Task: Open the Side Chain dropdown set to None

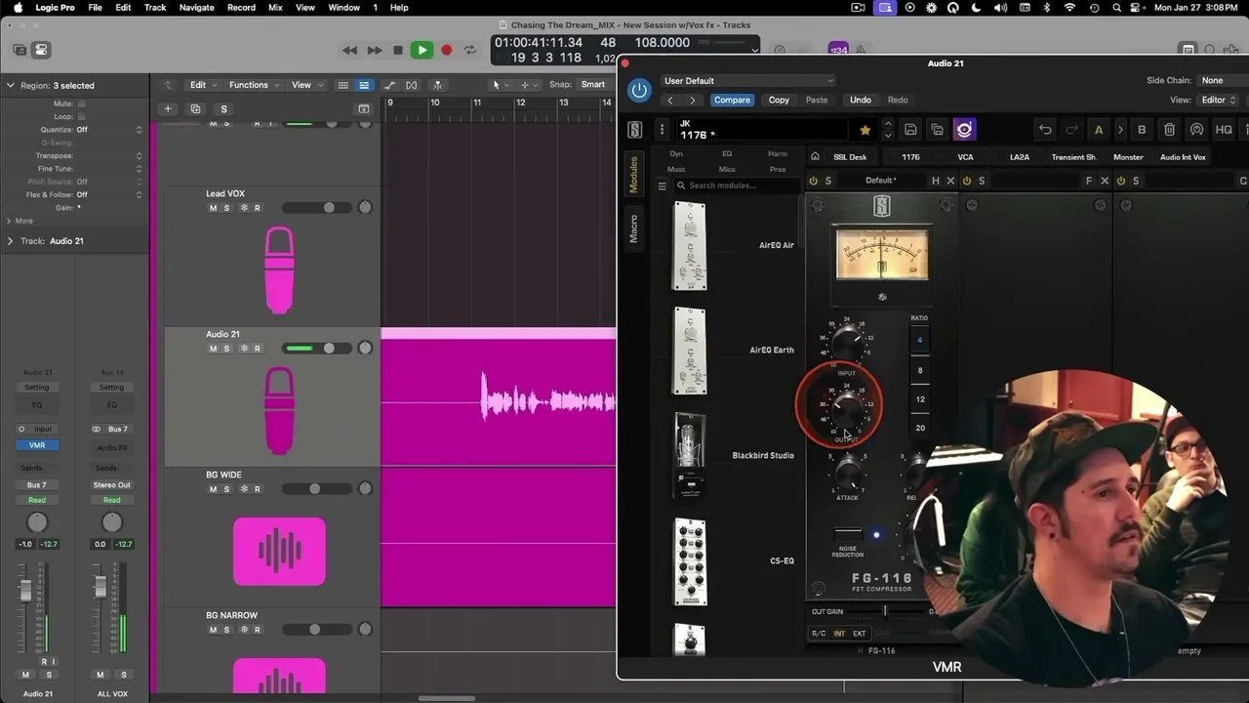Action: pyautogui.click(x=1221, y=81)
